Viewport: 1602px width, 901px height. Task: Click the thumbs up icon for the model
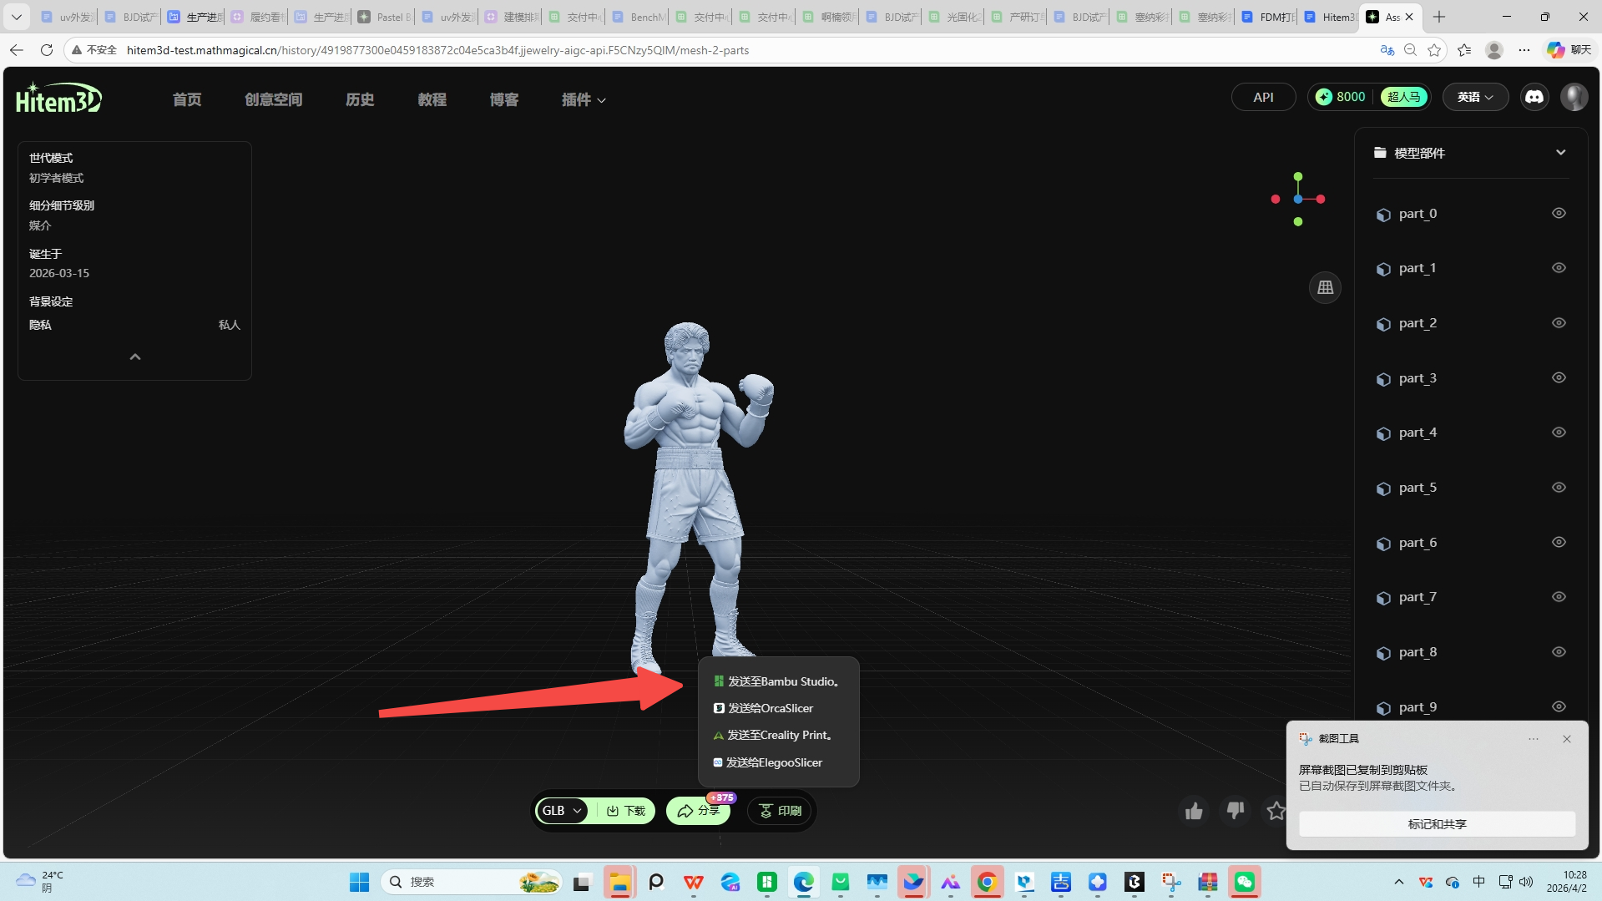click(x=1193, y=810)
